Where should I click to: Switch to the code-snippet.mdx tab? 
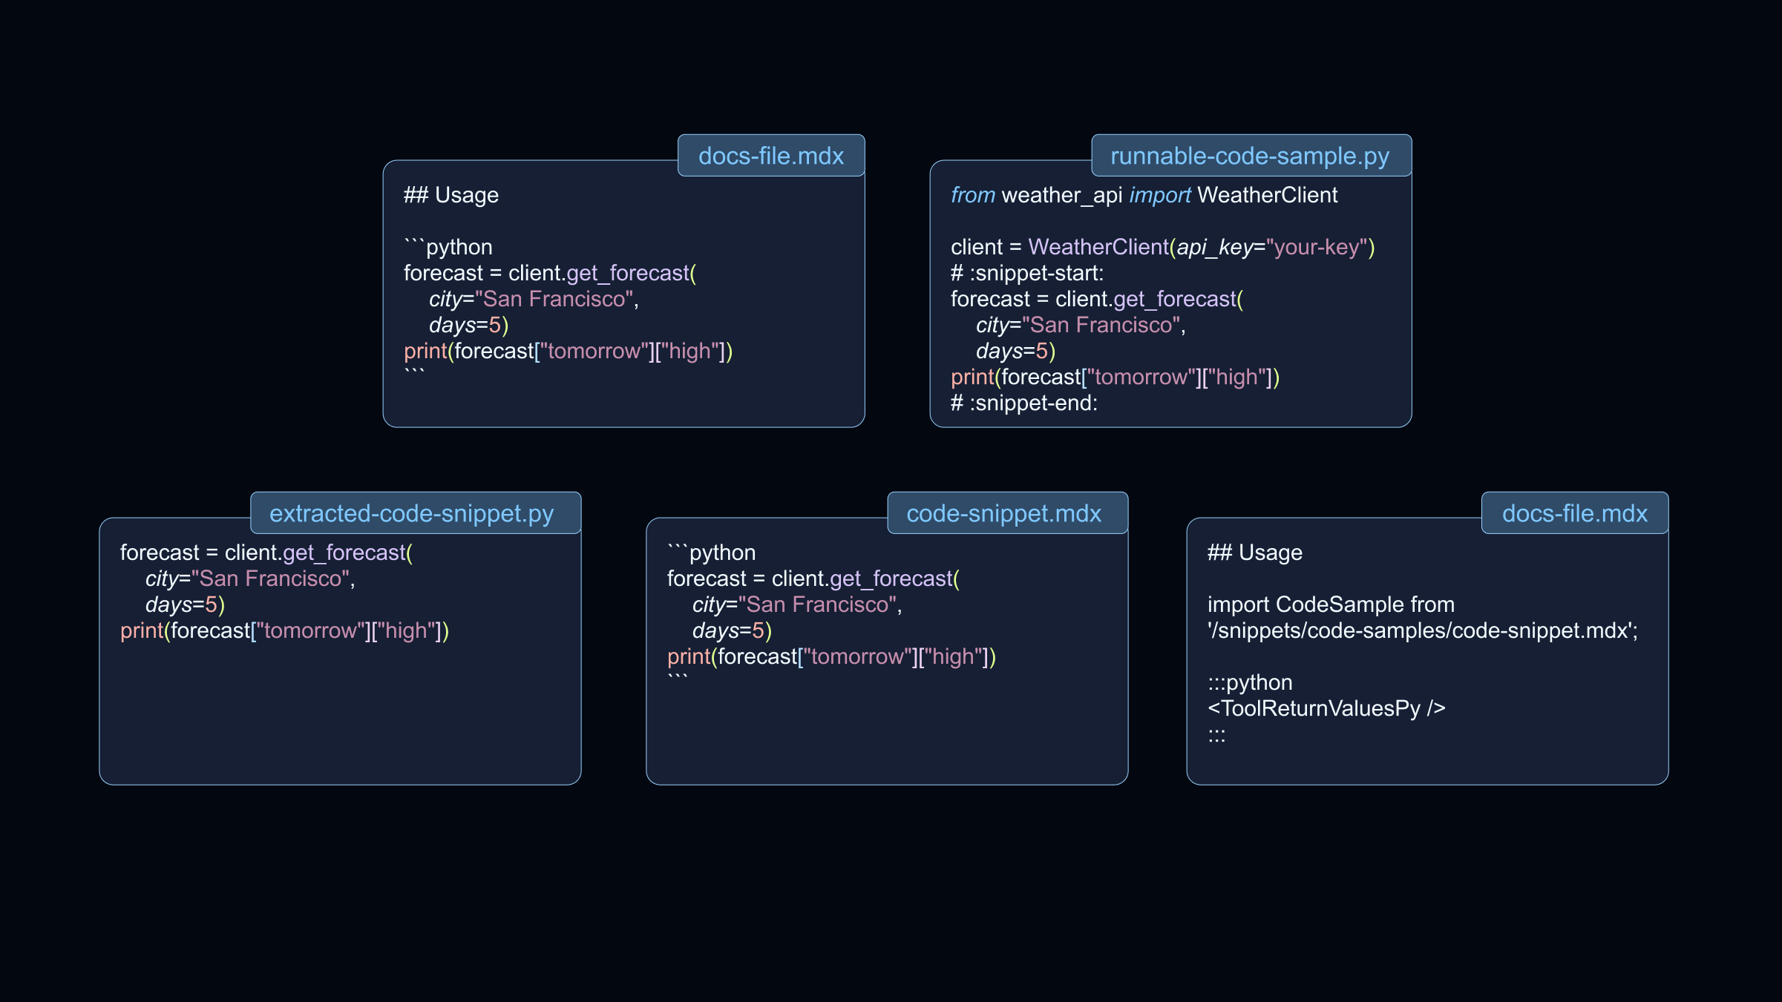tap(1003, 513)
